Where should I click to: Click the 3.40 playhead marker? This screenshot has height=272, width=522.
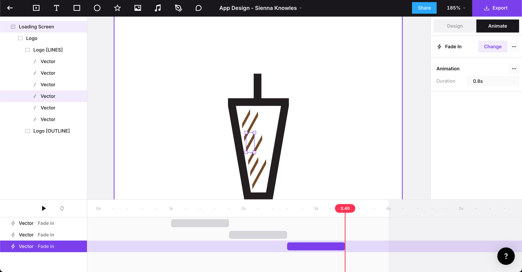pos(345,208)
